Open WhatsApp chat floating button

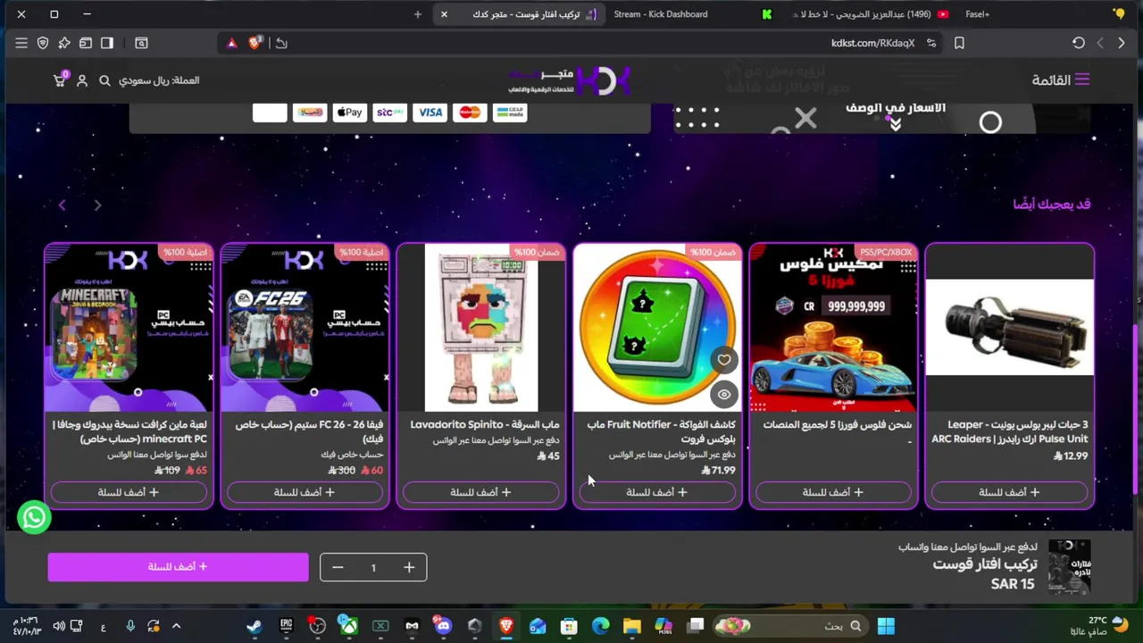click(34, 517)
